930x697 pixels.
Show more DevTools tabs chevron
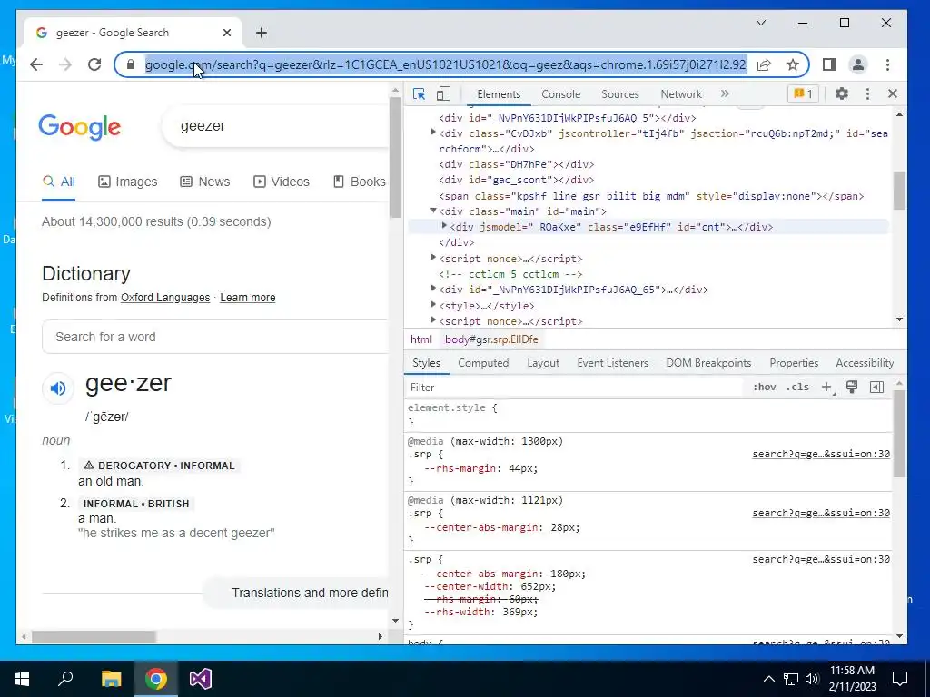pos(725,93)
